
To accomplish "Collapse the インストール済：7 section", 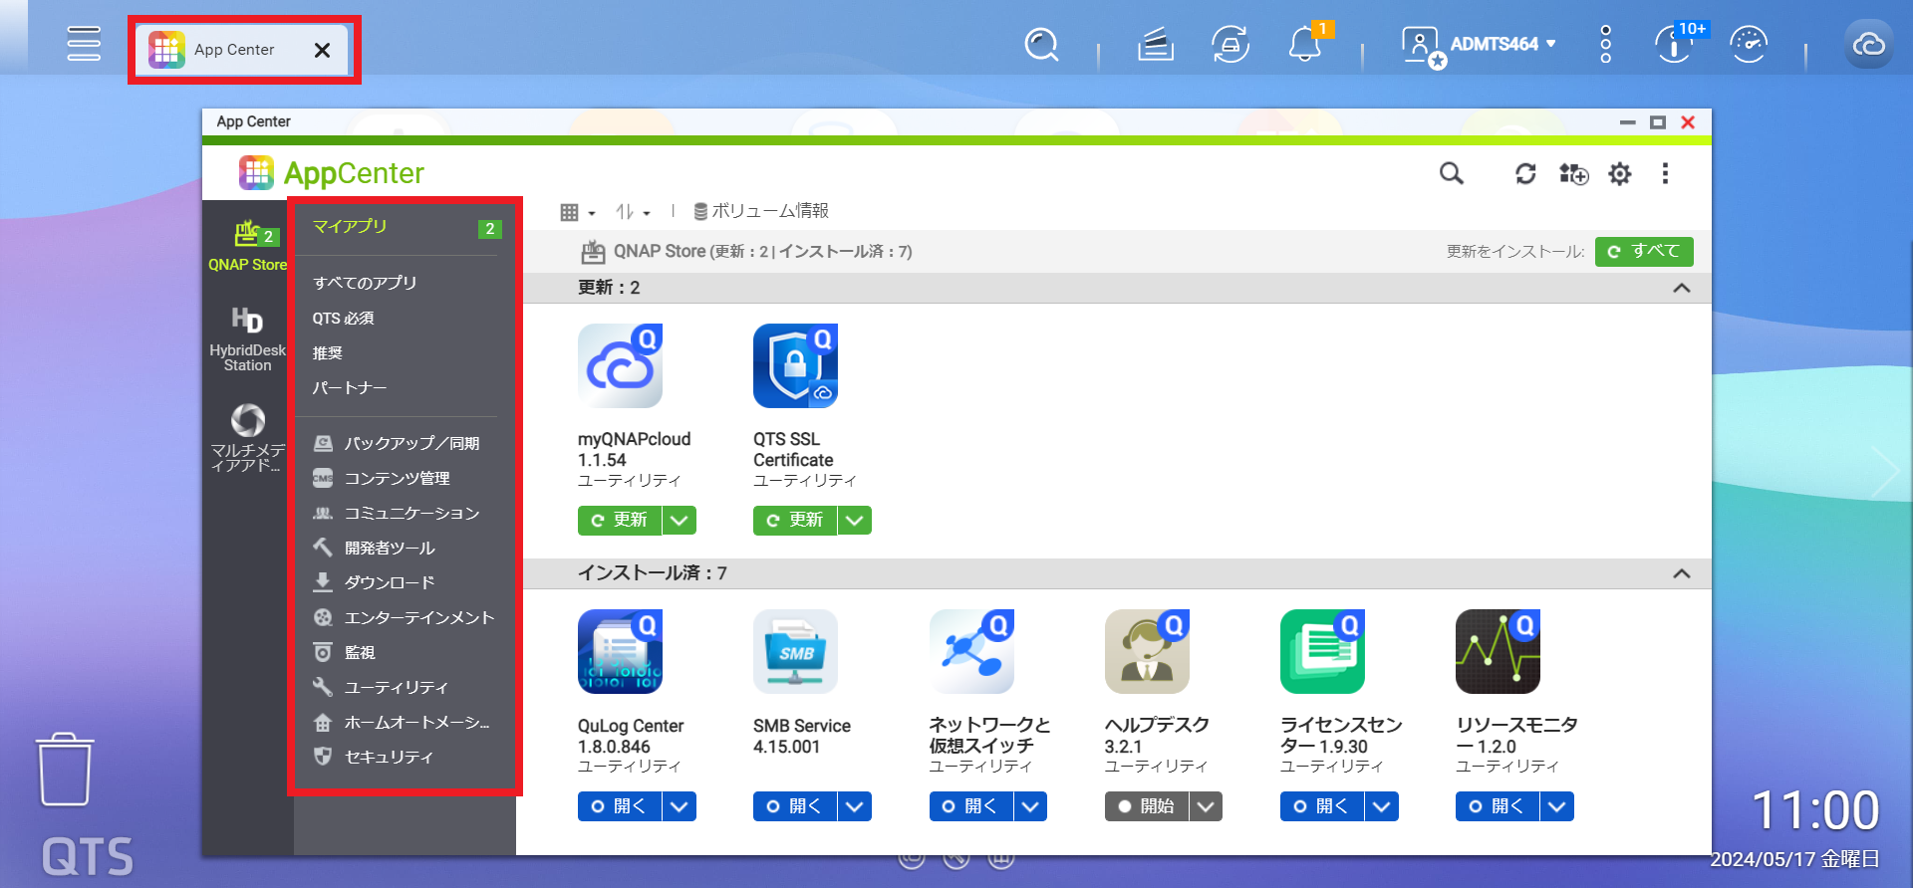I will tap(1682, 573).
